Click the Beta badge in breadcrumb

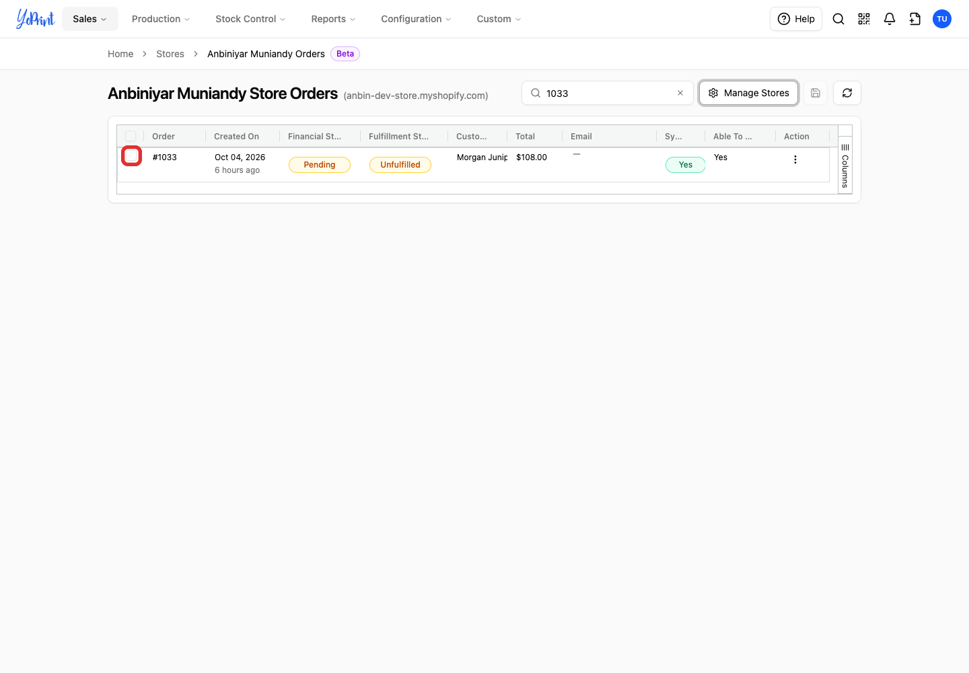pyautogui.click(x=345, y=54)
